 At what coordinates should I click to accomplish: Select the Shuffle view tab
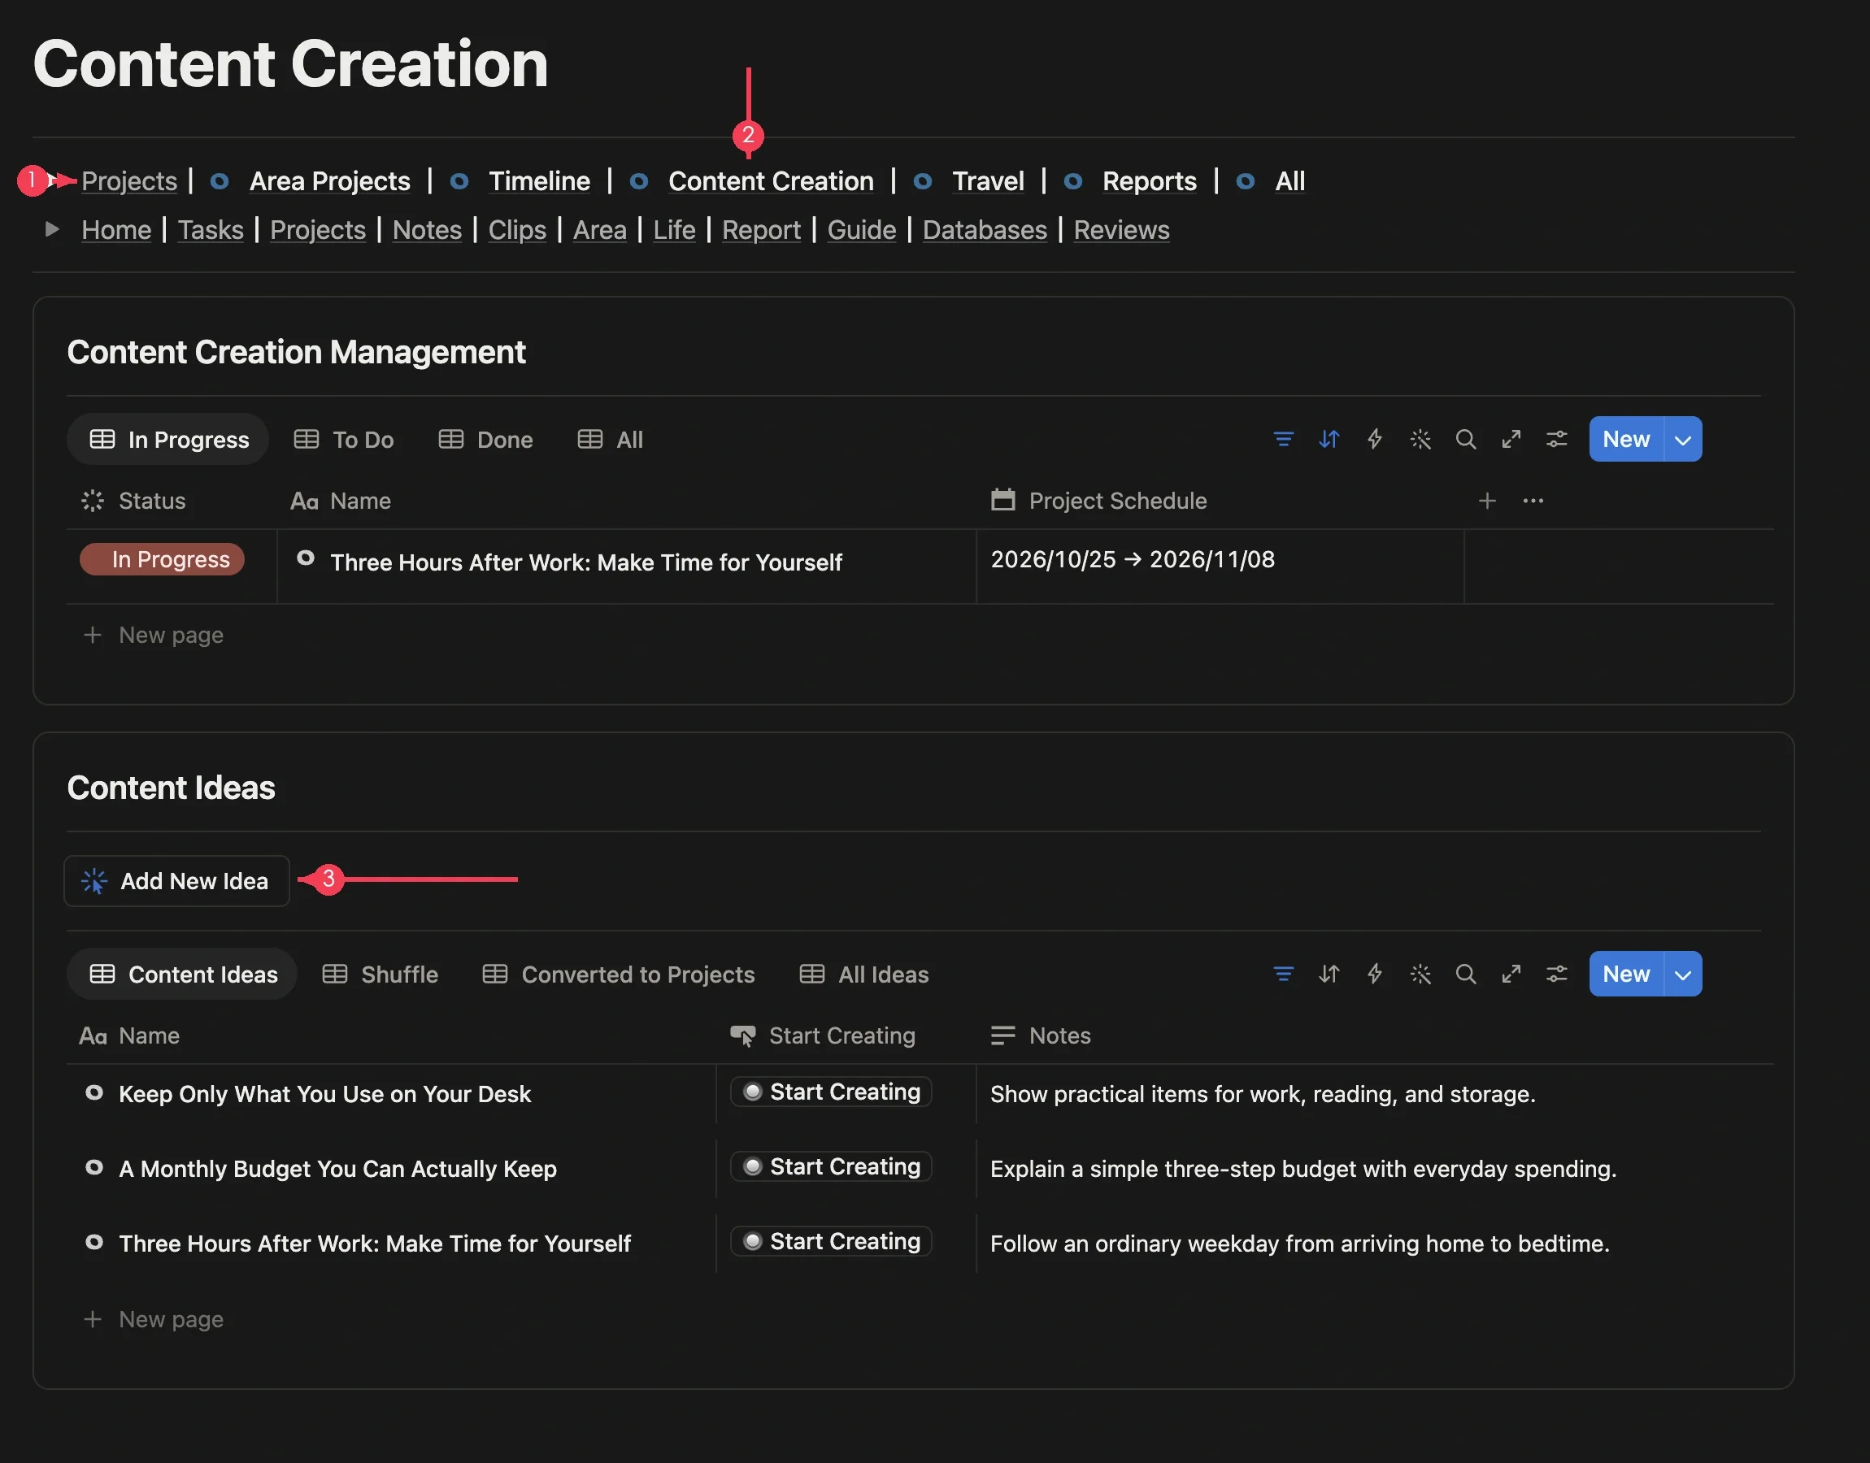click(x=381, y=974)
